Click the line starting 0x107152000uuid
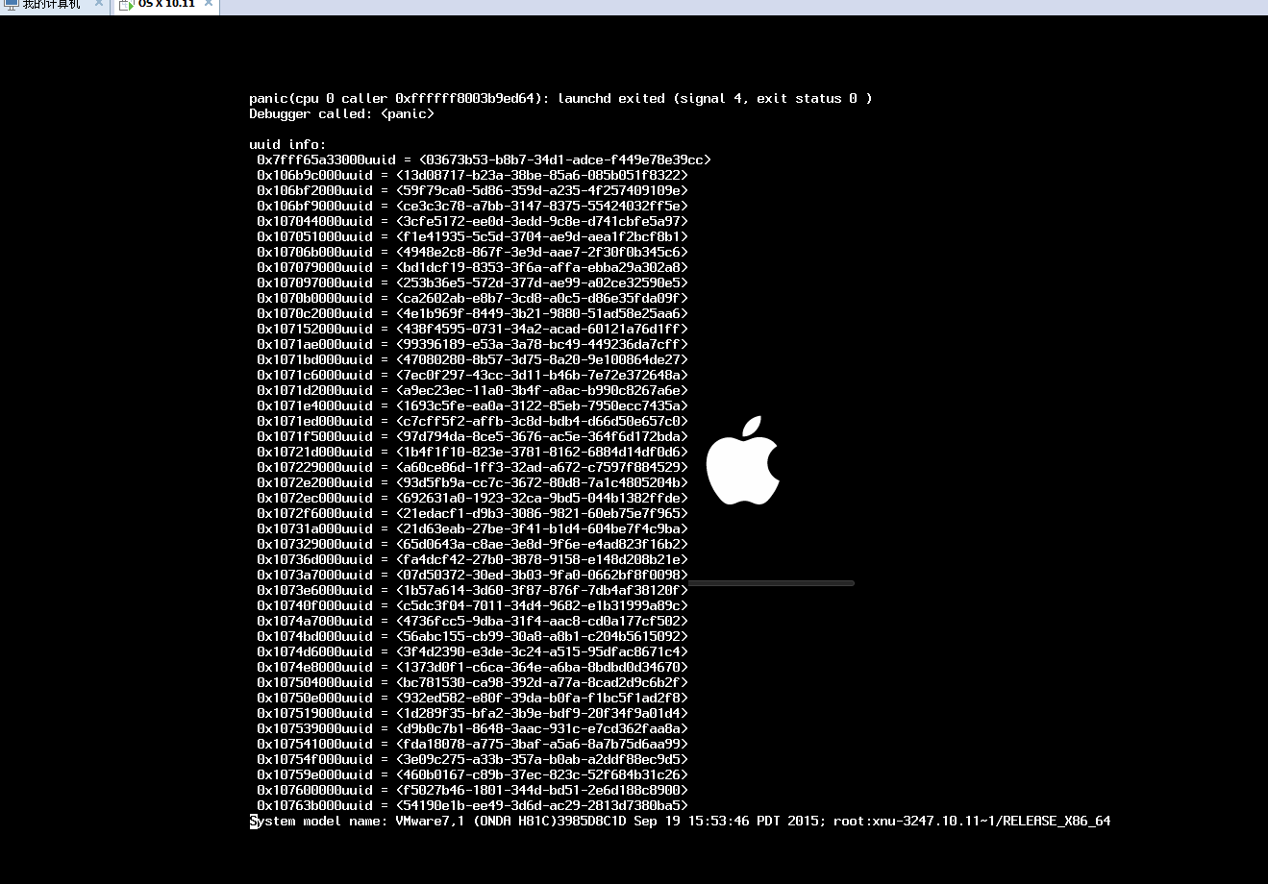Screen dimensions: 1268x884 click(x=472, y=329)
